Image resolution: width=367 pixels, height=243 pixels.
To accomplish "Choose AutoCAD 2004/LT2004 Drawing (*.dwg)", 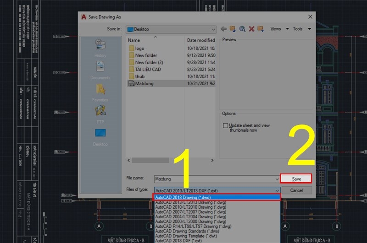I will point(217,216).
